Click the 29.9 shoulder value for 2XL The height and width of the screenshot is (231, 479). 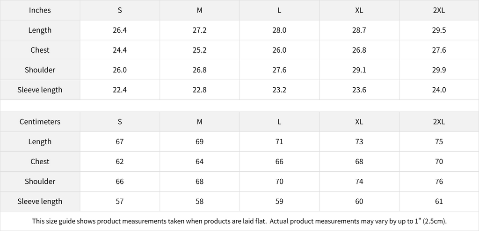(x=439, y=70)
